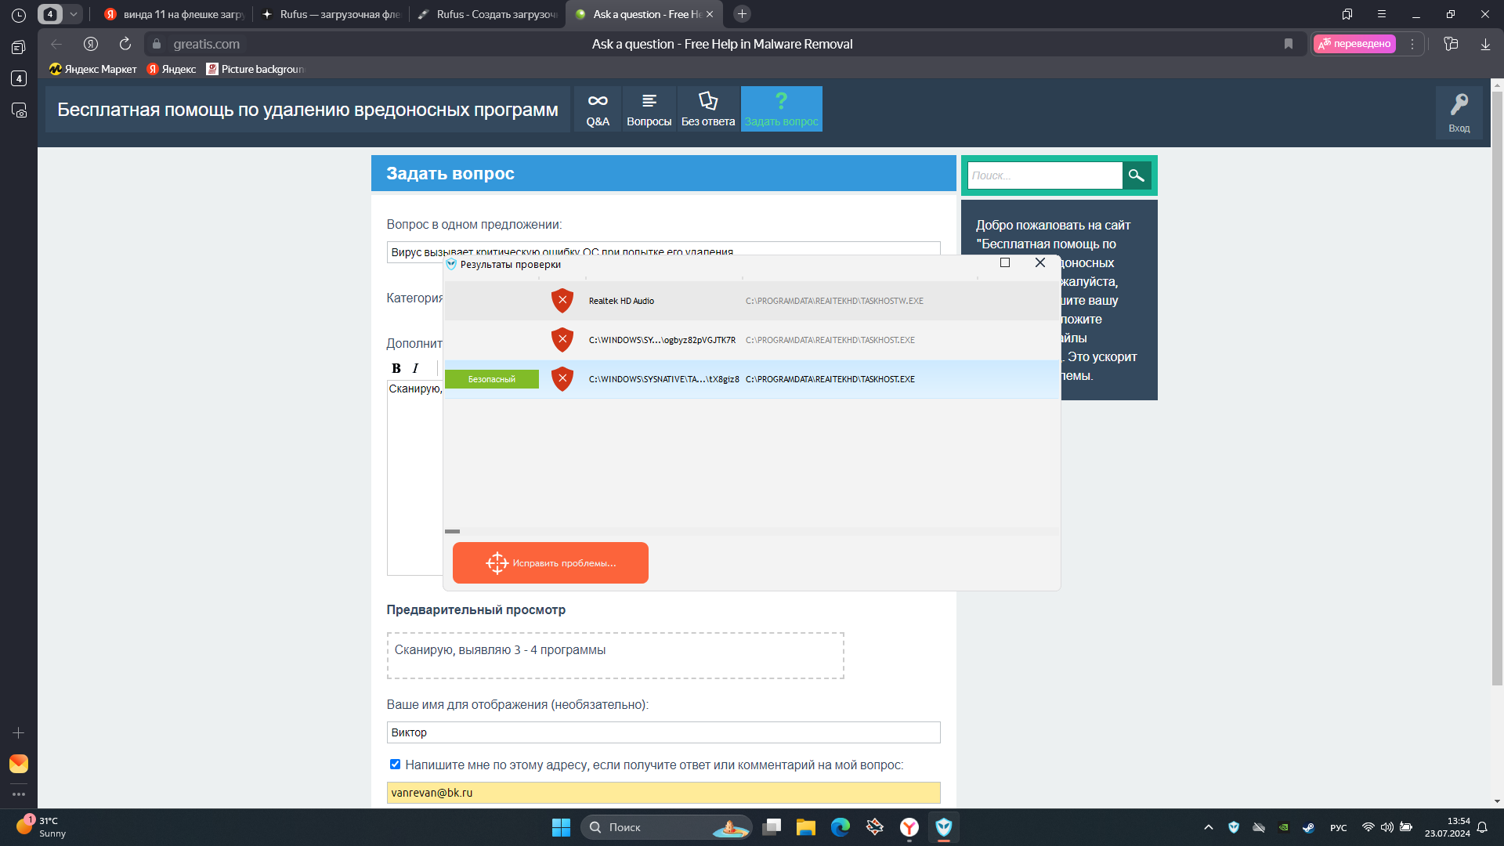Click the green search magnifier button
The height and width of the screenshot is (846, 1504).
coord(1136,175)
